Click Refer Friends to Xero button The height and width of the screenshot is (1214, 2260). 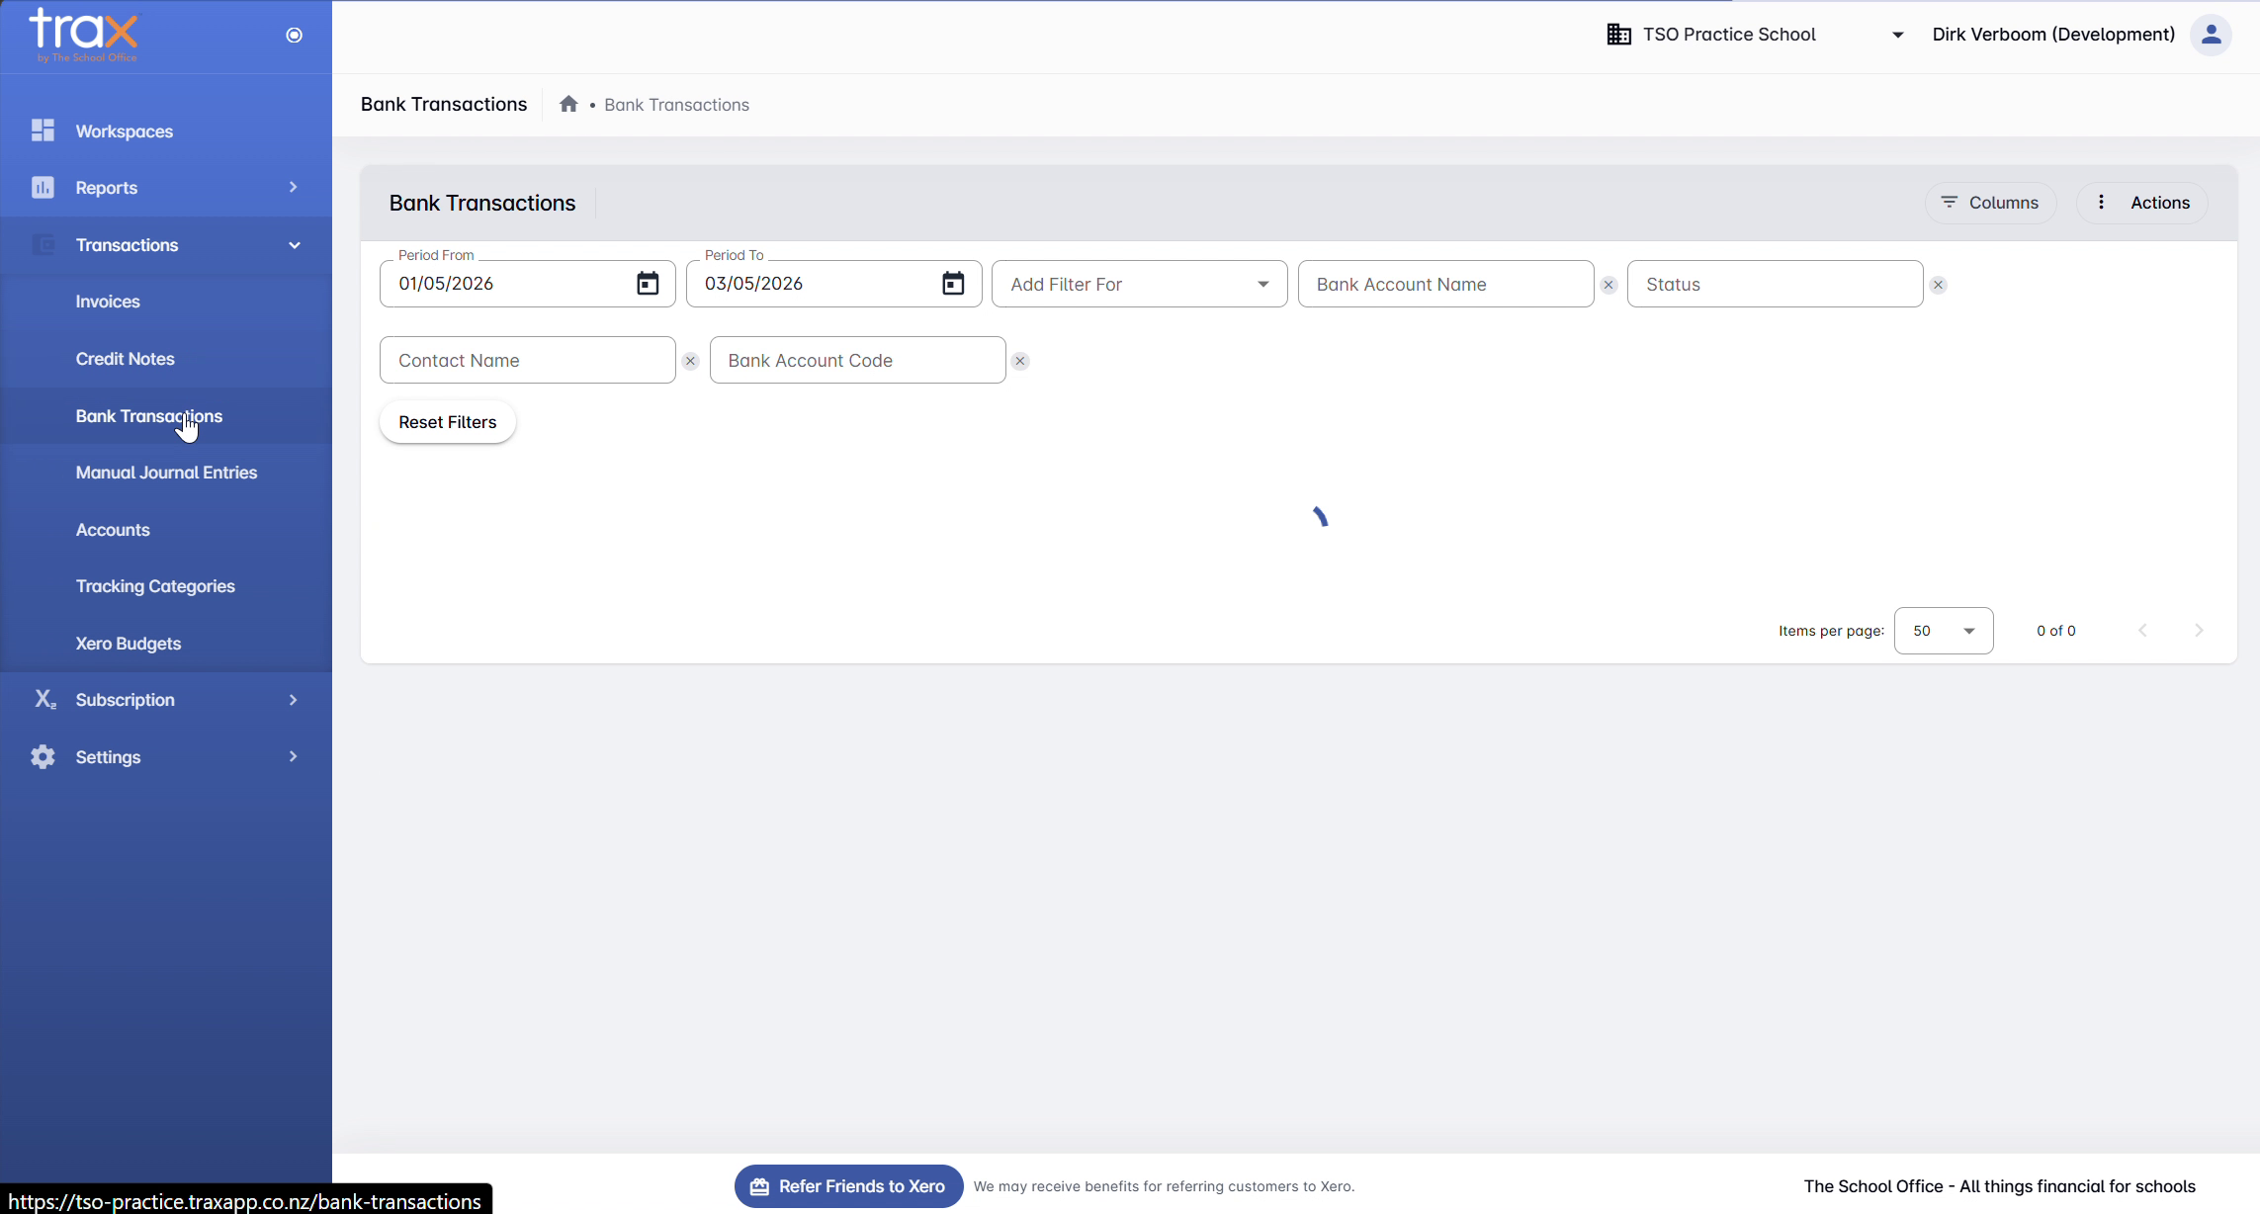point(848,1186)
